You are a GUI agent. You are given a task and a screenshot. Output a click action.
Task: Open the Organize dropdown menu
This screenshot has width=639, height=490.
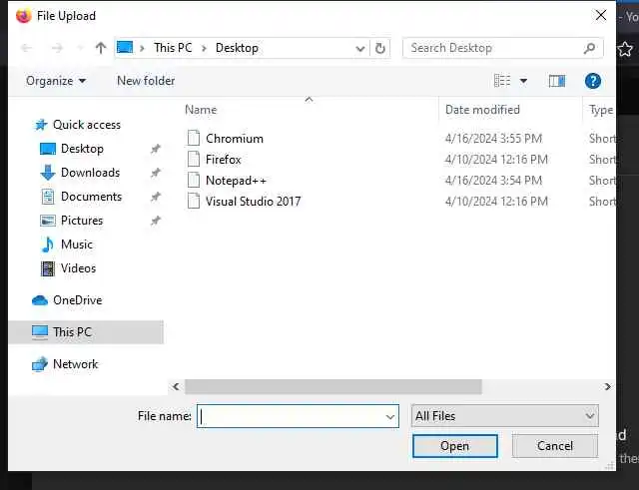coord(56,81)
